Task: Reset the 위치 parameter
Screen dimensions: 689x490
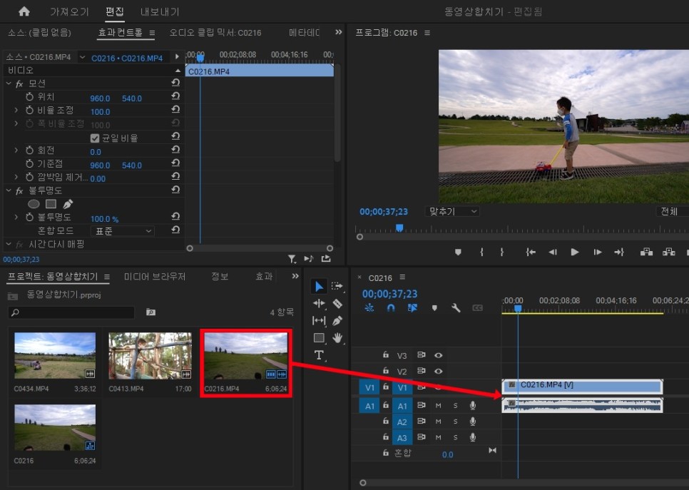Action: click(175, 96)
